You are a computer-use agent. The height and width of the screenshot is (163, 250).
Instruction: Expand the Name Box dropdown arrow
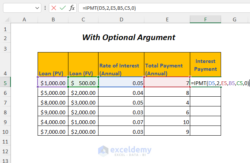pos(37,8)
